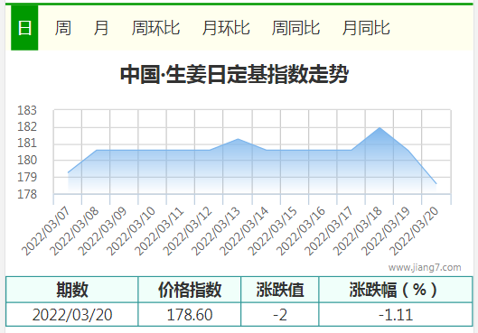Click the final data point at 2022/03/20
This screenshot has width=478, height=333.
[x=436, y=184]
